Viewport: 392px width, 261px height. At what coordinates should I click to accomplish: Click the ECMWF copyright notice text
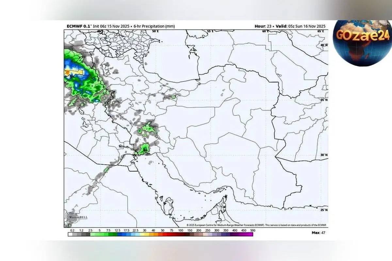pyautogui.click(x=256, y=225)
